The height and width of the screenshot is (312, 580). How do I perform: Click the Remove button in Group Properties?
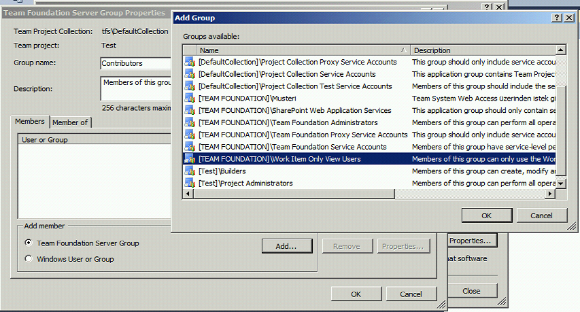click(347, 246)
